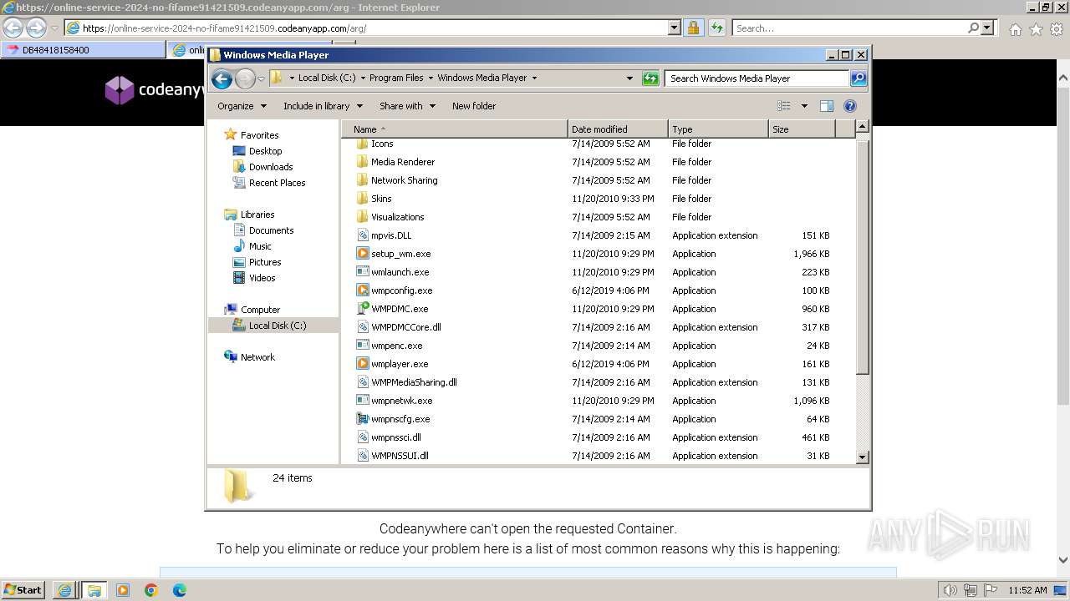Viewport: 1070px width, 601px height.
Task: Click the search magnifier in Explorer
Action: click(x=859, y=78)
